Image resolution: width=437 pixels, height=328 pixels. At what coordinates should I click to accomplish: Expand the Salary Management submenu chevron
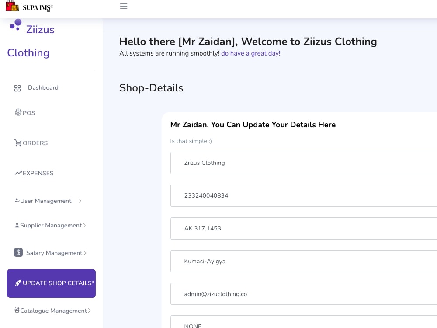point(85,253)
